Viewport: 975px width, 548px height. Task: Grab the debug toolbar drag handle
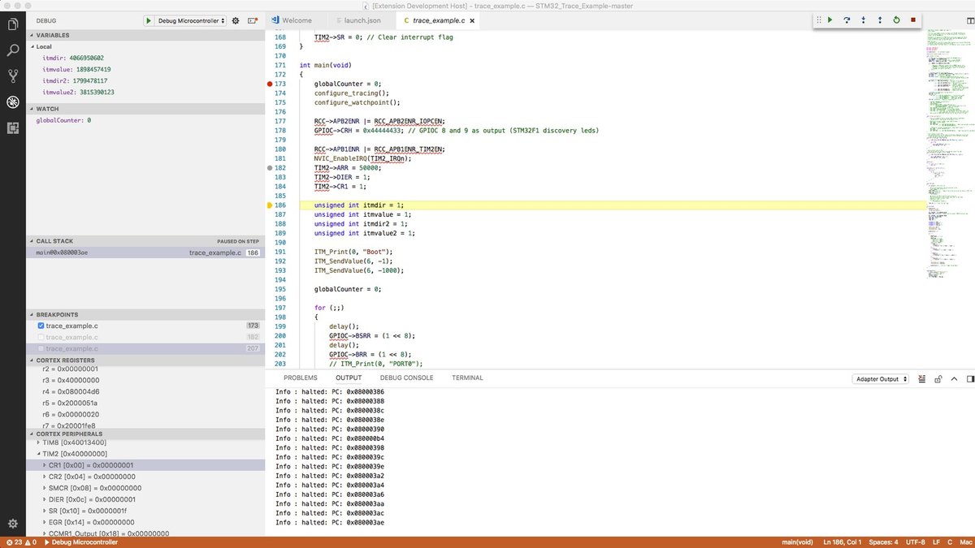pos(818,20)
